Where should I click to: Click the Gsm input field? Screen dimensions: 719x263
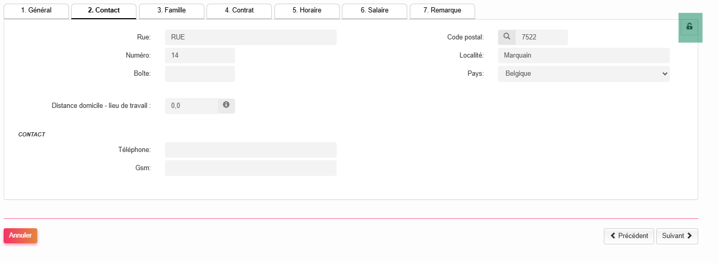click(x=251, y=168)
